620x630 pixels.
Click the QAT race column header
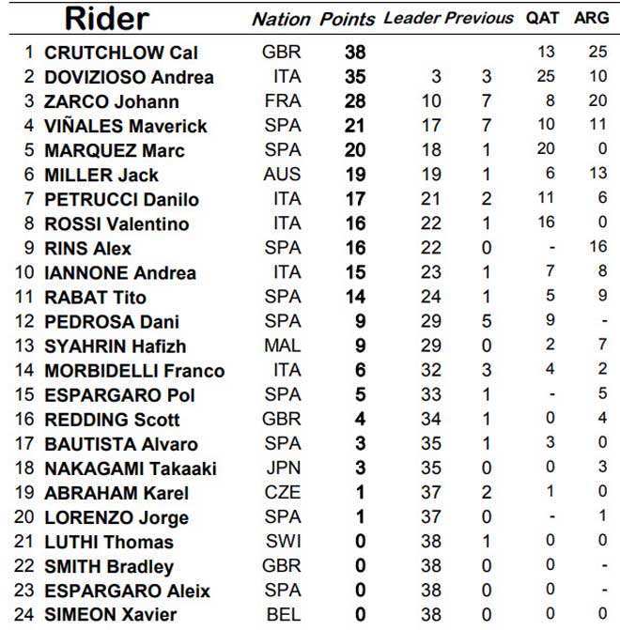coord(546,19)
